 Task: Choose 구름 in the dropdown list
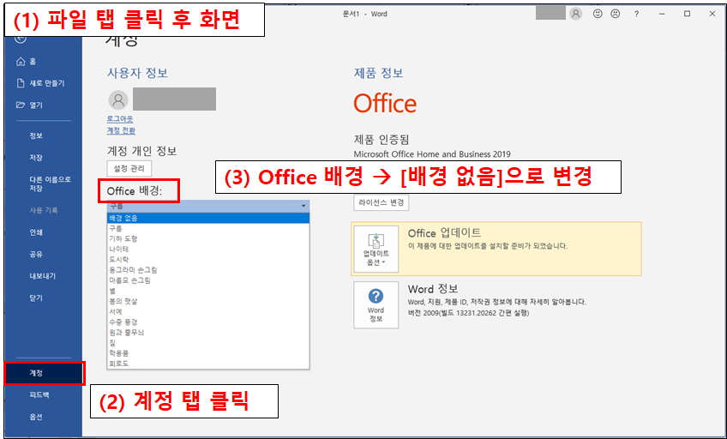click(208, 229)
